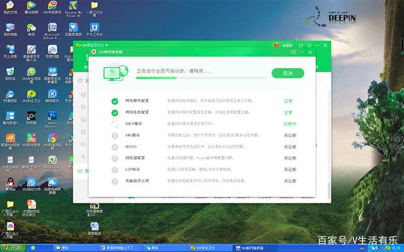
Task: Select the HOSTS row label
Action: (131, 147)
